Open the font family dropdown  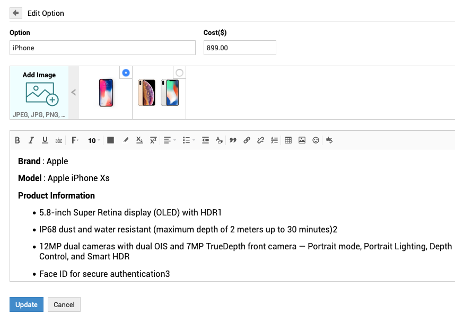[x=75, y=140]
